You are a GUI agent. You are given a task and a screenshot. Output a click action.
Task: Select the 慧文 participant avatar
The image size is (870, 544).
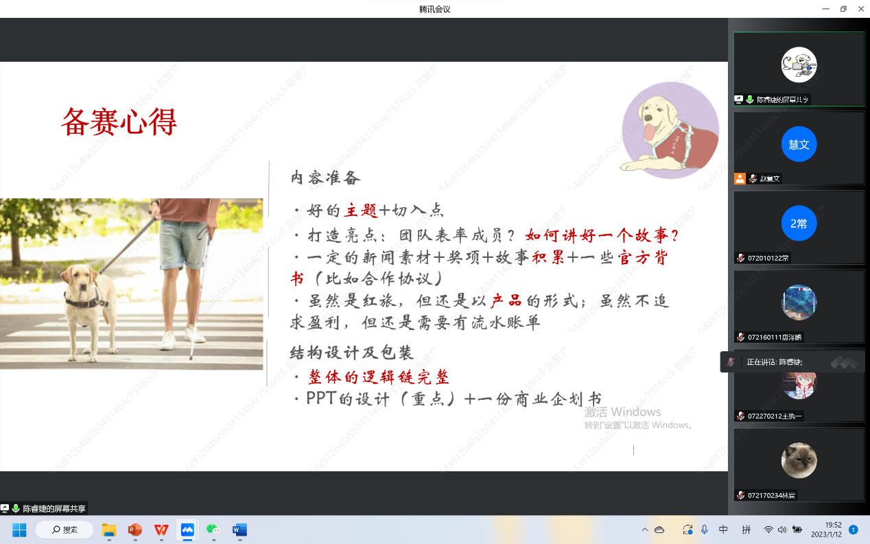point(799,145)
